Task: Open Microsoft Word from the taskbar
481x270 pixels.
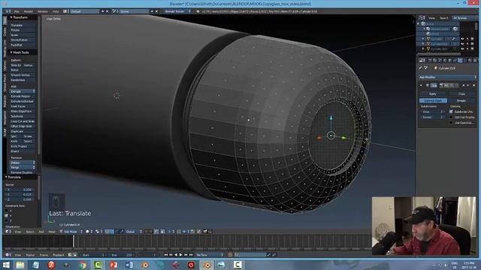Action: click(x=129, y=265)
